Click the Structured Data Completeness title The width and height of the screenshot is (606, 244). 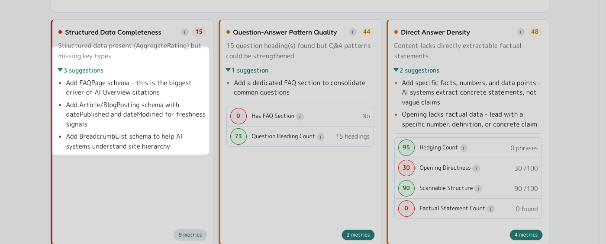[113, 32]
